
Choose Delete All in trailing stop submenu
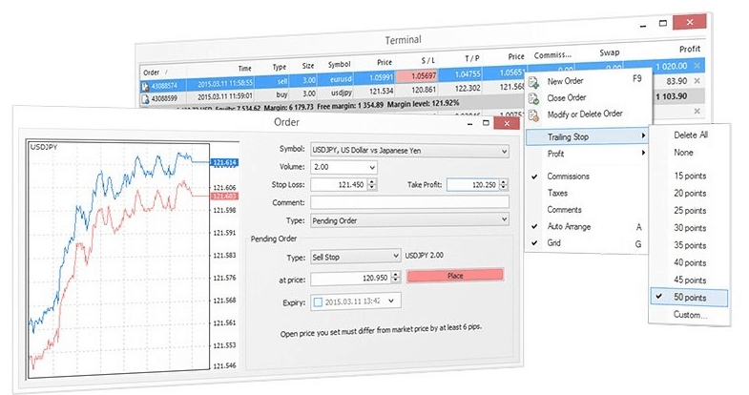tap(689, 135)
